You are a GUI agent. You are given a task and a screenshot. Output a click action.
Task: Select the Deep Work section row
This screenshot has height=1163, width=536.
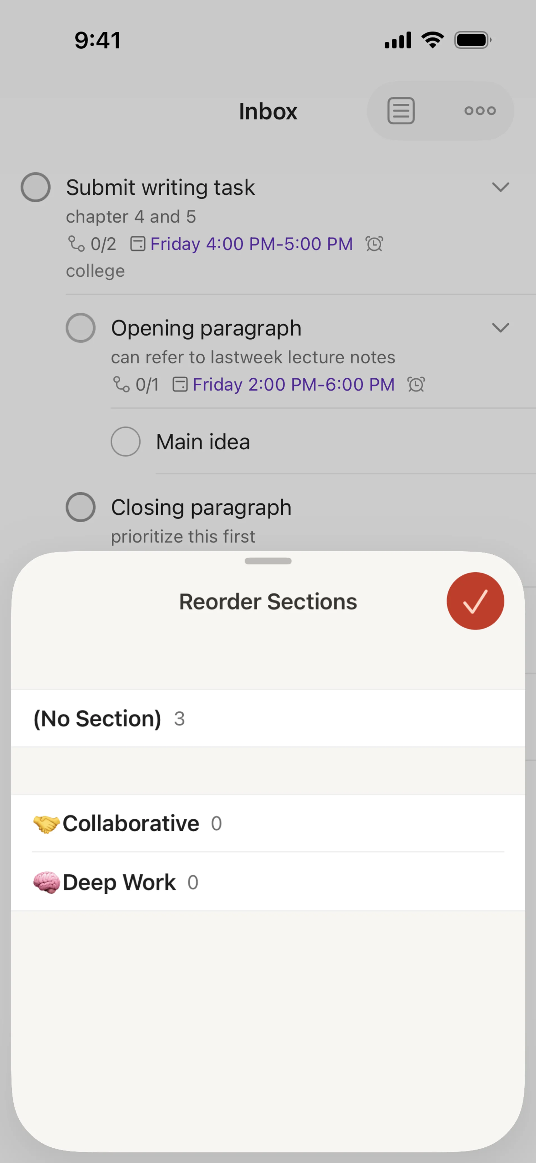pos(268,882)
